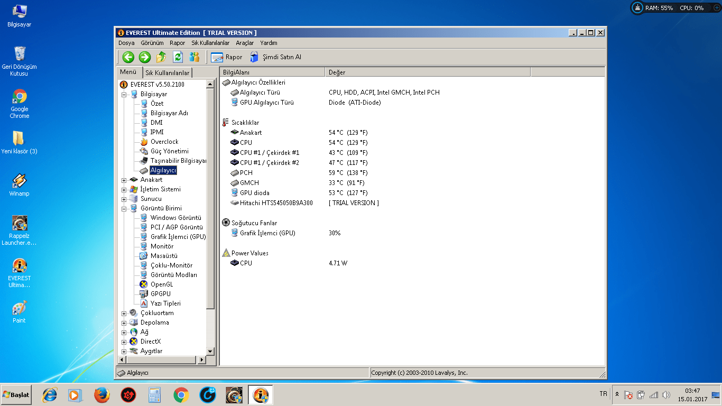The image size is (722, 406).
Task: Open the Winamp desktop shortcut
Action: coord(19,185)
